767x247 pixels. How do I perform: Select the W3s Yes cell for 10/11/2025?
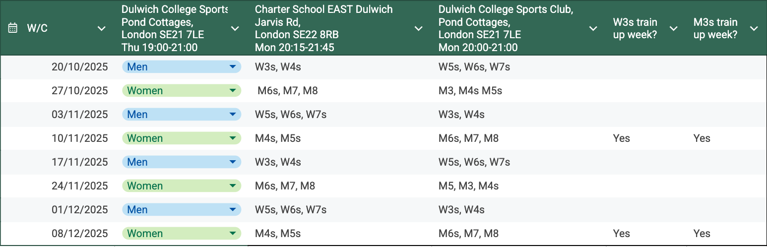(622, 138)
